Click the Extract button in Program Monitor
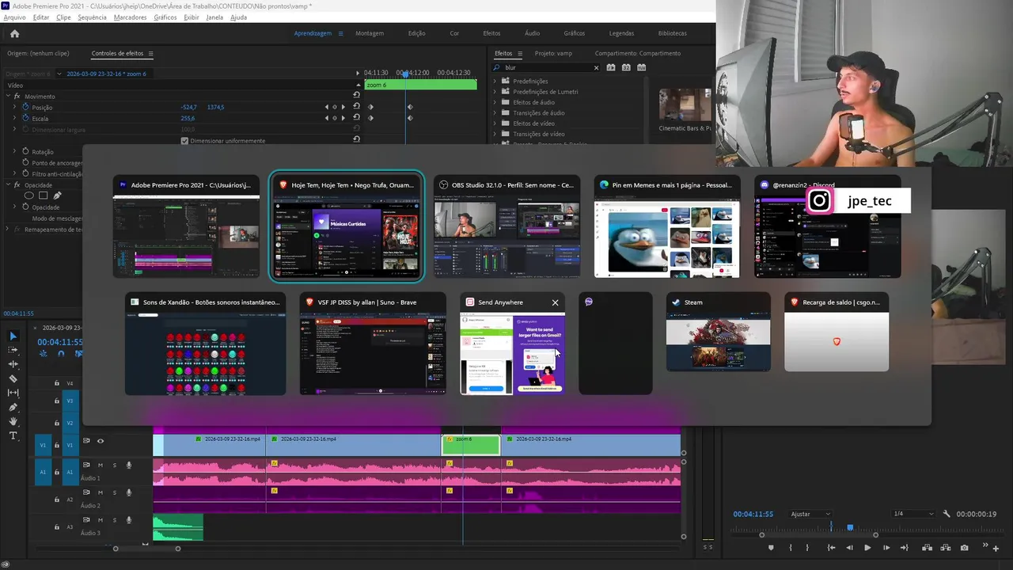The height and width of the screenshot is (570, 1013). 945,547
